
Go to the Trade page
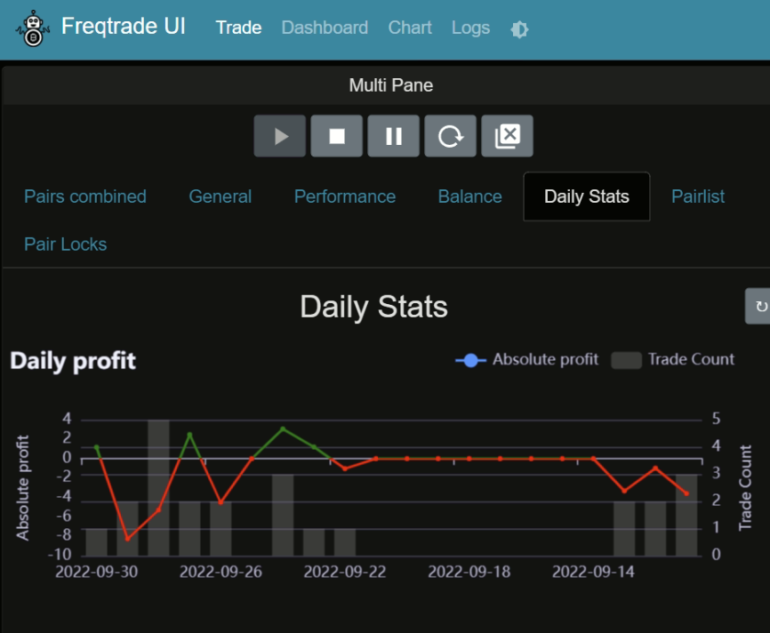point(238,28)
